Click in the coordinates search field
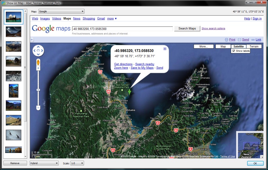Viewport: 268px width, 170px height. (x=122, y=29)
